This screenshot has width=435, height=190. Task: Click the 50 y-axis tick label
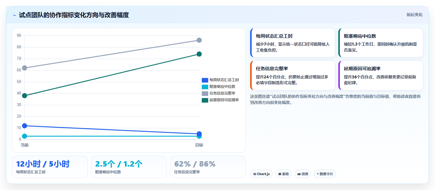[19, 82]
